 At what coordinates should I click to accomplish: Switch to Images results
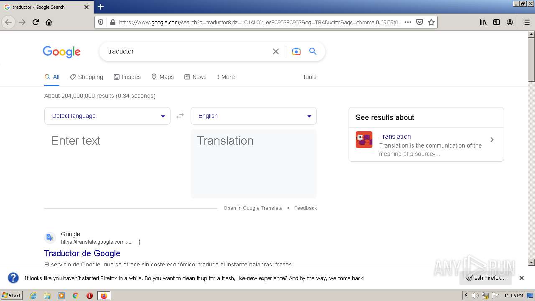(127, 77)
